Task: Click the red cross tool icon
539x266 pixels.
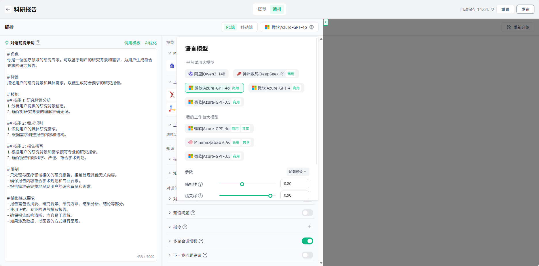Action: click(172, 94)
